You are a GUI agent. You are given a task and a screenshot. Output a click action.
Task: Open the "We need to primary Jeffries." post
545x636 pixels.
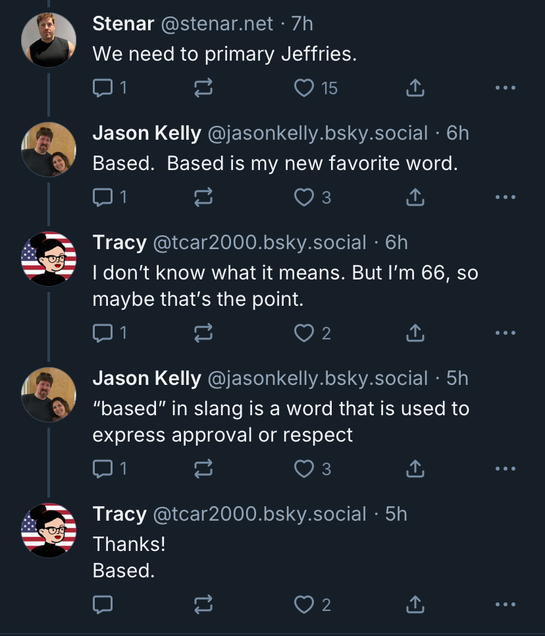(224, 54)
